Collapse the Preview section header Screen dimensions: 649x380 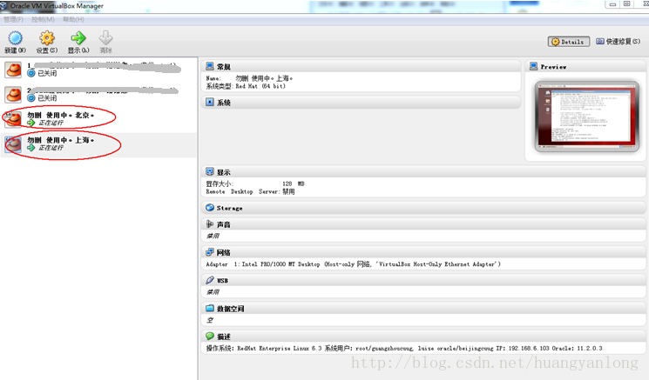tap(585, 66)
